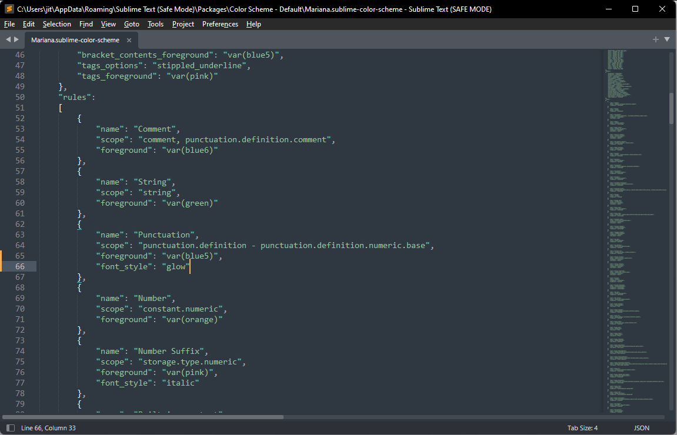The height and width of the screenshot is (435, 677).
Task: Go to previous tab with left arrow
Action: (8, 39)
